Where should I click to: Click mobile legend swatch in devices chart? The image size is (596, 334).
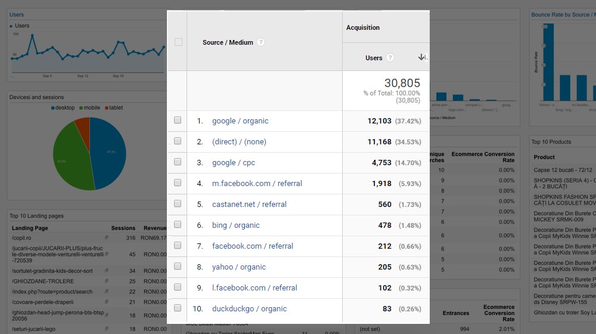click(81, 108)
